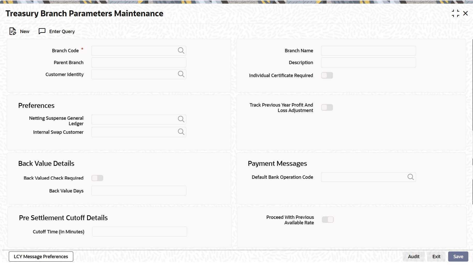The height and width of the screenshot is (267, 473).
Task: Close the Treasury Branch Parameters window
Action: 466,13
